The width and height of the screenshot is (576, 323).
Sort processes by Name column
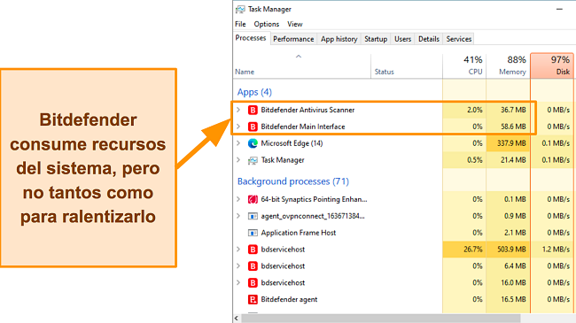point(302,66)
